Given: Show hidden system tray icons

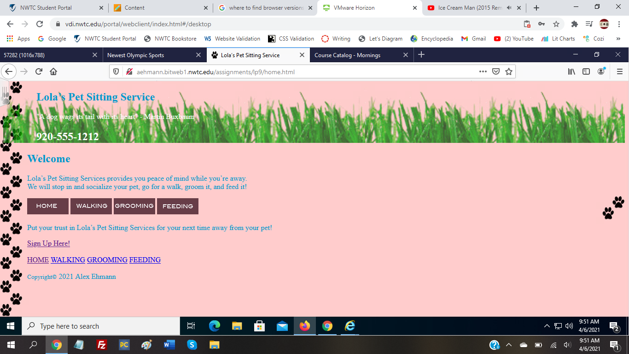Looking at the screenshot, I should [547, 326].
